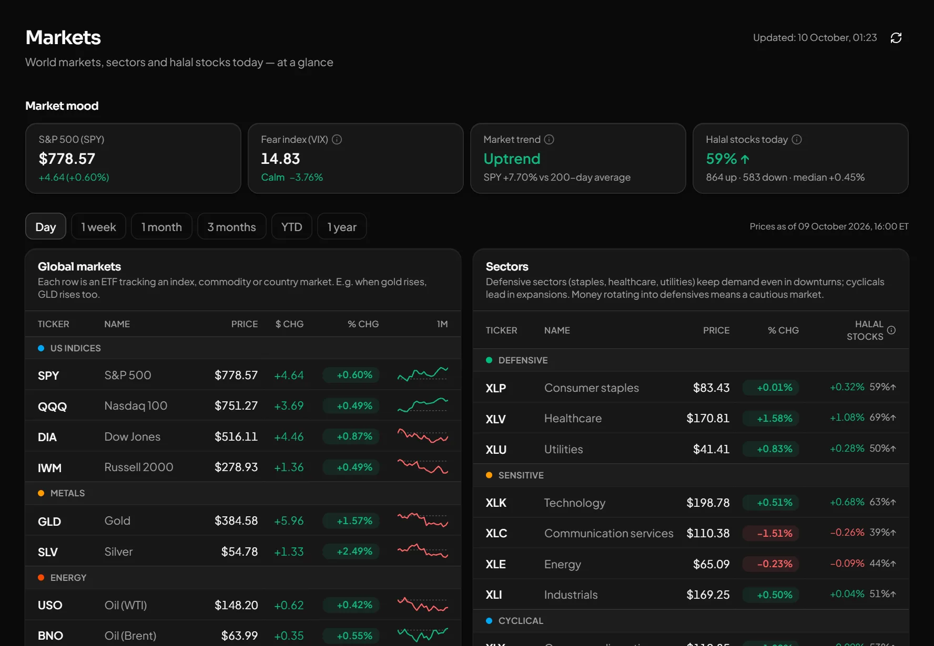Switch to the 1 week timeframe
This screenshot has height=646, width=934.
99,226
